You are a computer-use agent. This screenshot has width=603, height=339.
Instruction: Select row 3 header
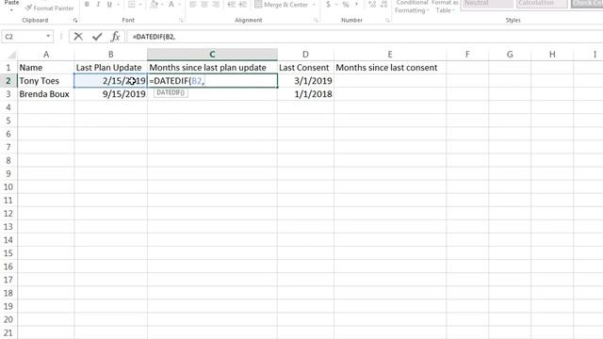click(8, 94)
